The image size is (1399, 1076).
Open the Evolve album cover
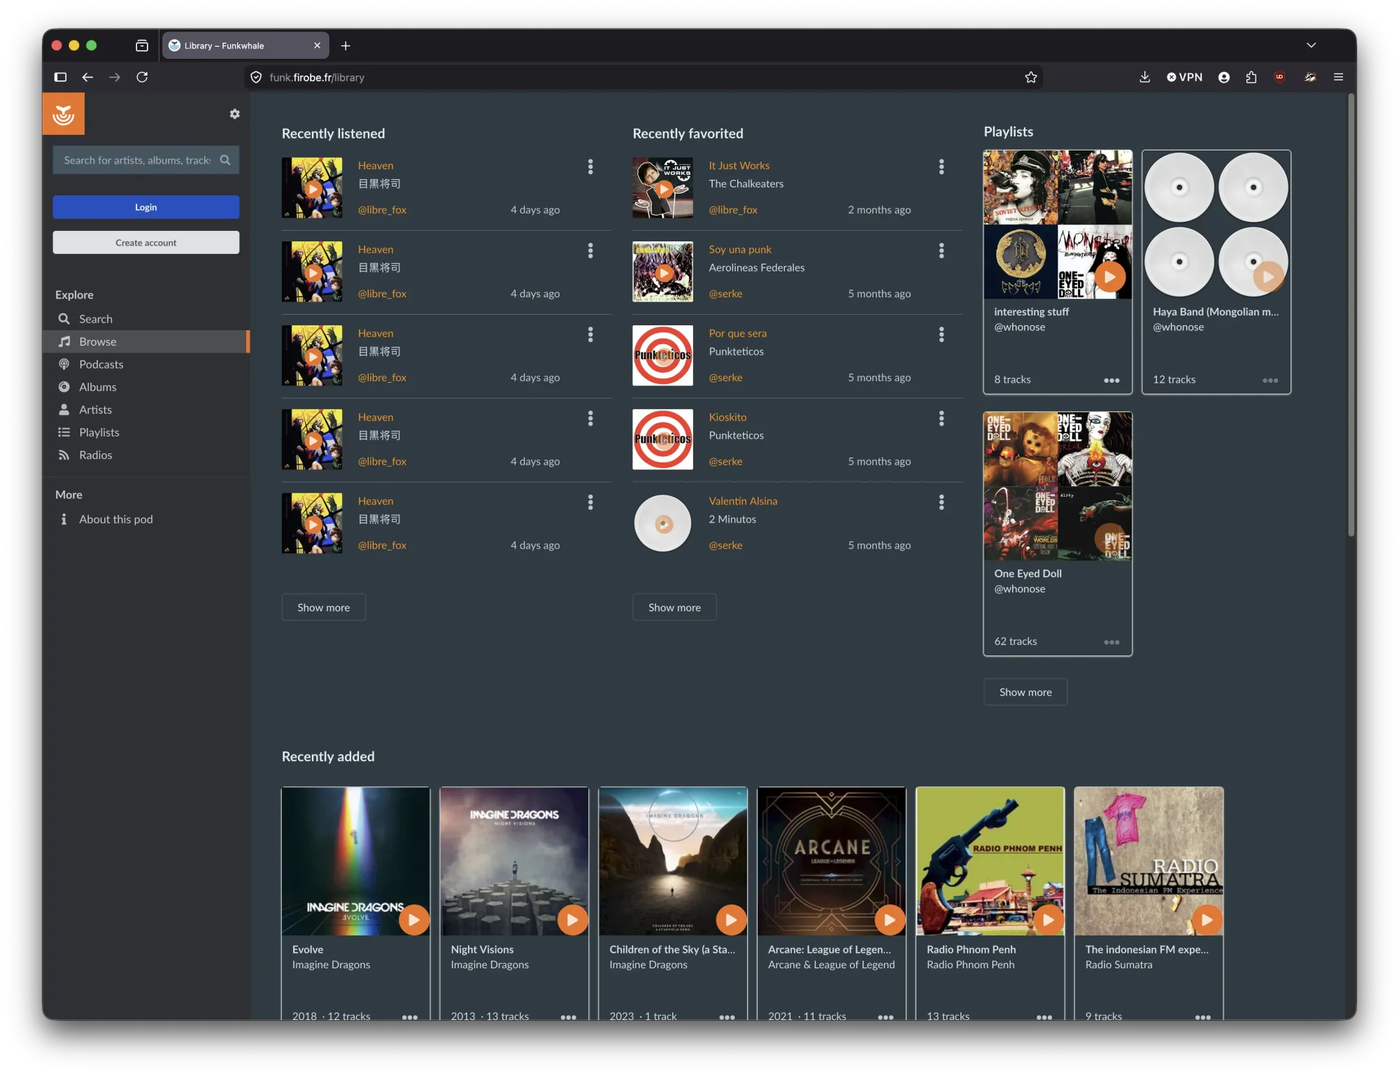click(x=355, y=861)
